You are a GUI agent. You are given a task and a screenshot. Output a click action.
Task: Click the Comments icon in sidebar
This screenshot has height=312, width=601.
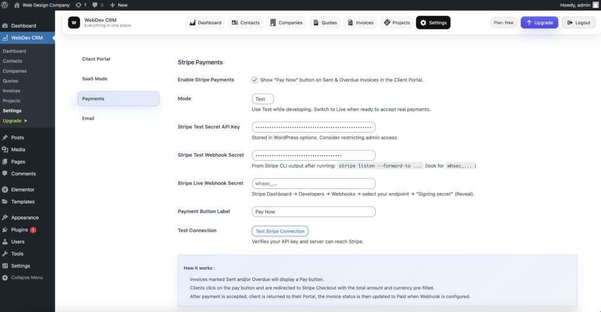coord(5,174)
